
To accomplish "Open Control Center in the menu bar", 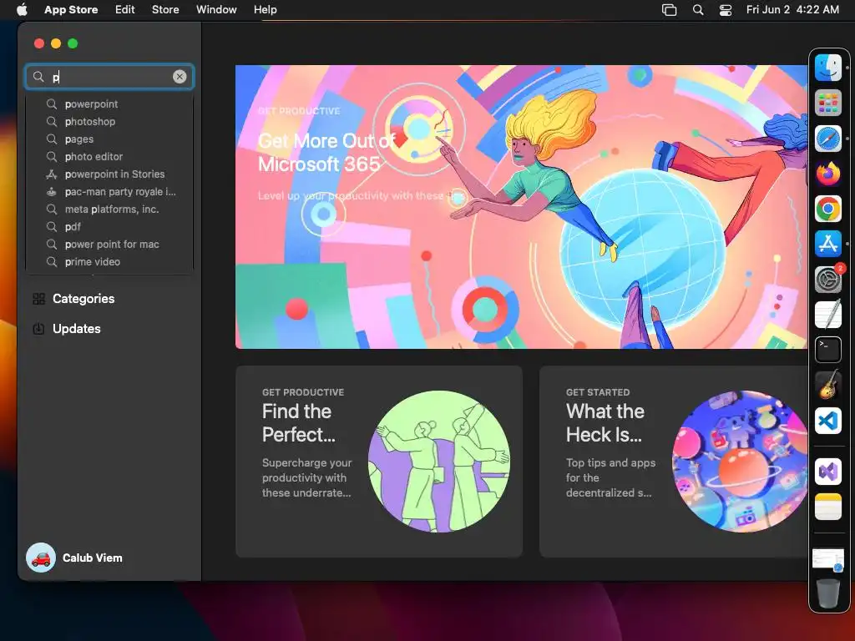I will [726, 10].
